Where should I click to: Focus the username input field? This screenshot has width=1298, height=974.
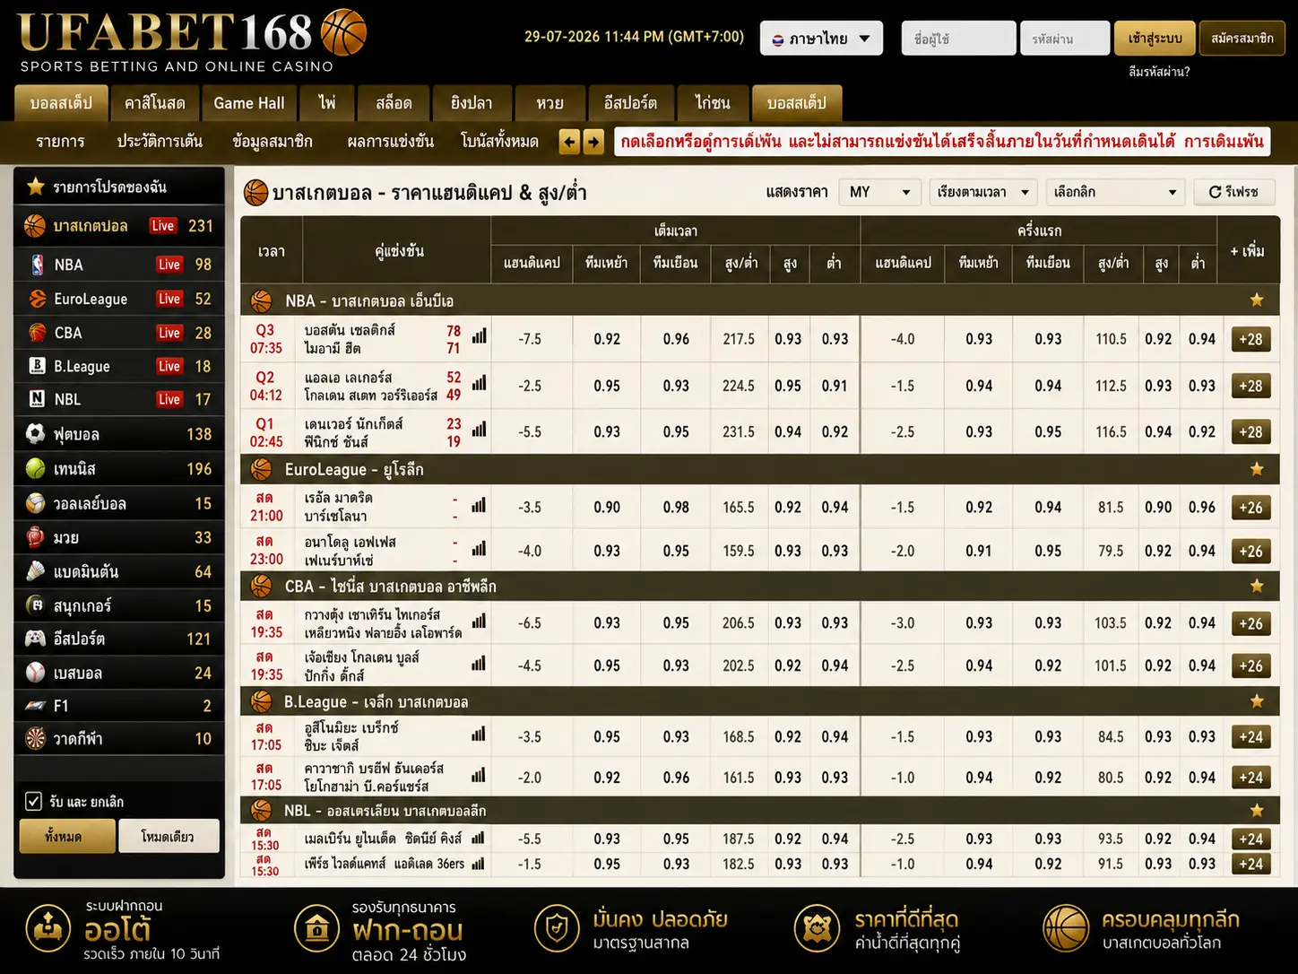958,39
